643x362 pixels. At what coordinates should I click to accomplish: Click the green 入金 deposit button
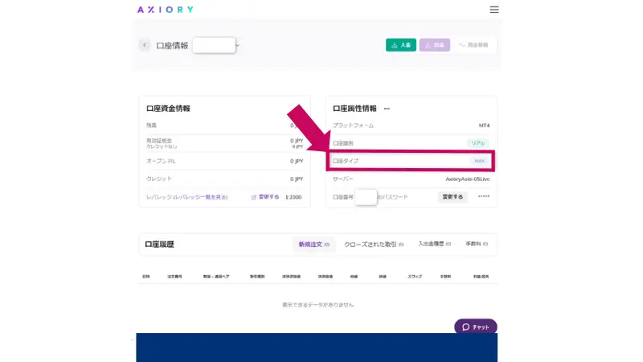[x=401, y=45]
